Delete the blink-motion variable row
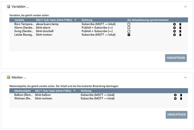The image size is (194, 130). click(180, 35)
